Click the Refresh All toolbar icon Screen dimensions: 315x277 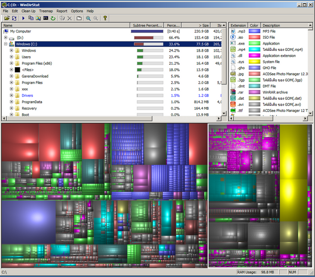coord(14,18)
